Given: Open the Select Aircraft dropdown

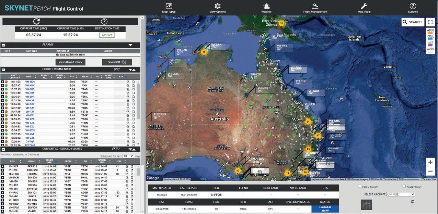Looking at the screenshot, I should tap(401, 194).
